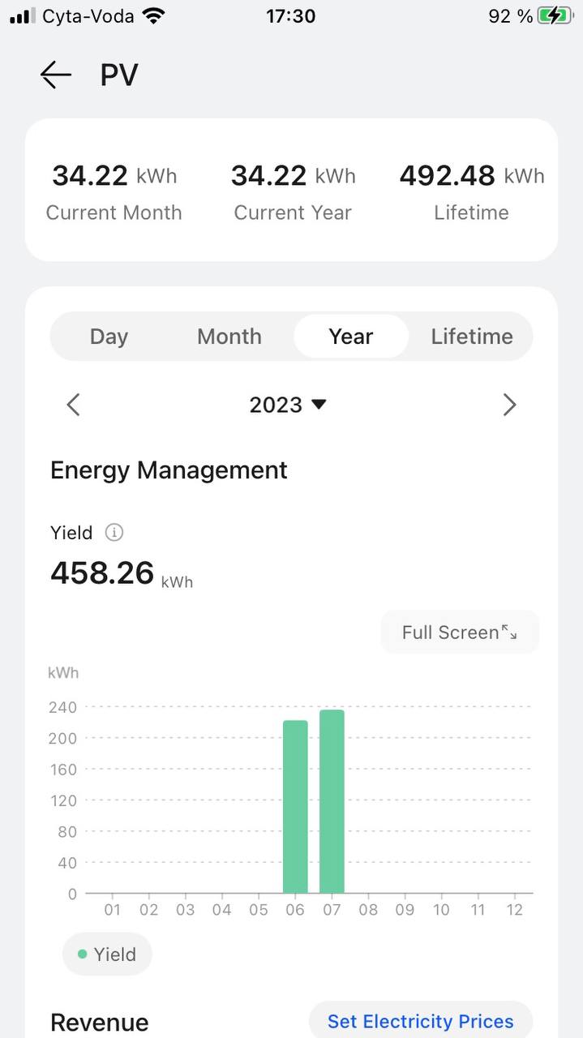Switch to the Month tab
This screenshot has width=583, height=1038.
pyautogui.click(x=229, y=337)
